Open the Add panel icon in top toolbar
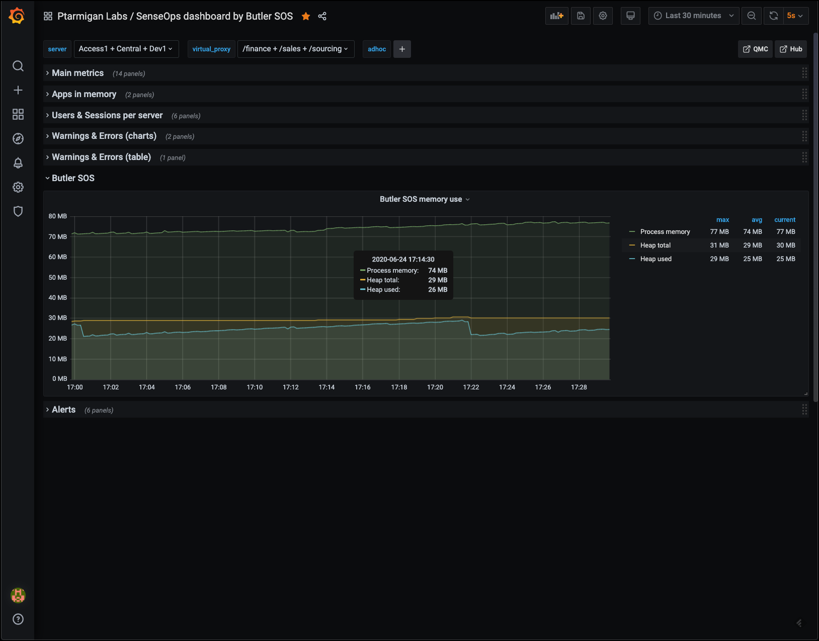819x641 pixels. click(x=556, y=16)
